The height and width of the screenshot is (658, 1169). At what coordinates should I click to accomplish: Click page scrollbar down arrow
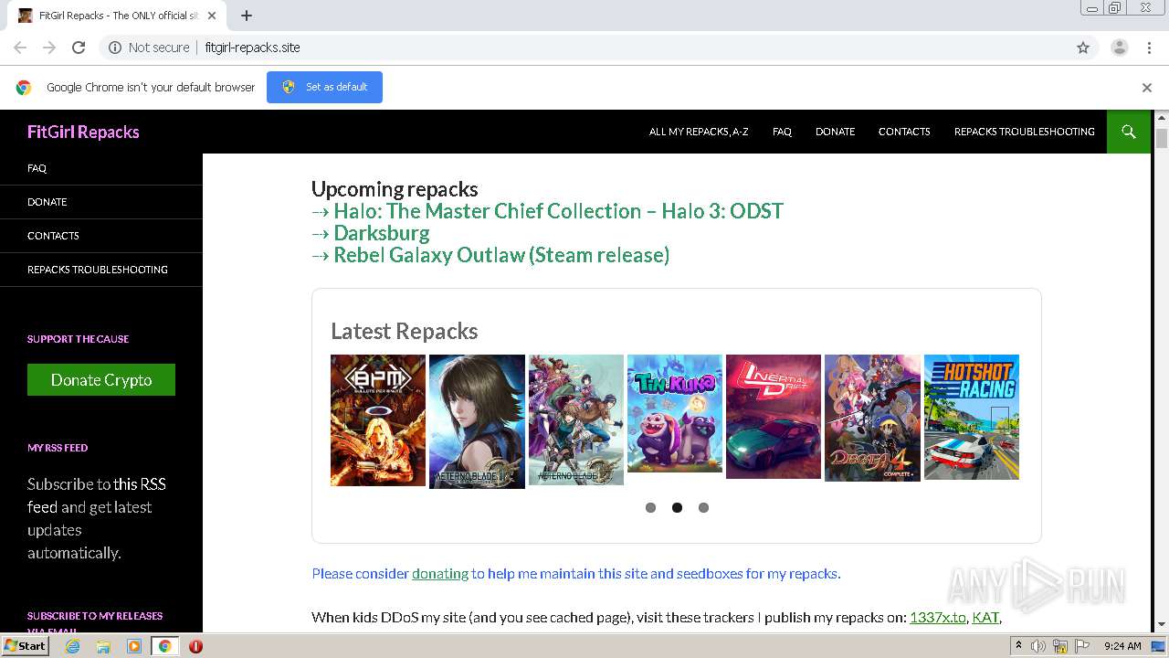coord(1162,624)
